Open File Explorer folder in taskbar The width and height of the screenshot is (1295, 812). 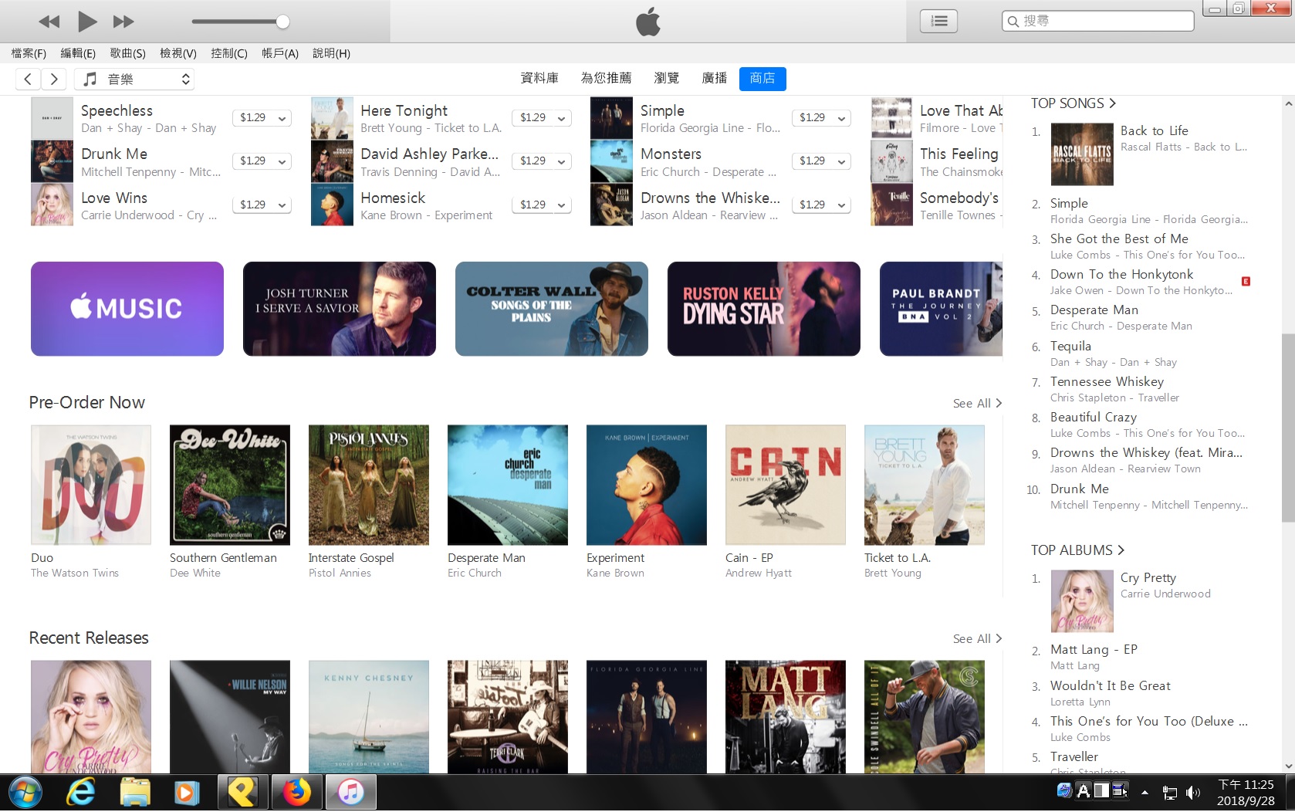(135, 793)
